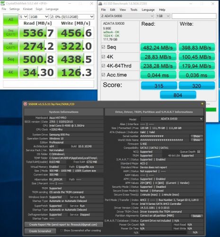Click the yellow icon at SSDOK title bar right
The image size is (220, 237).
pos(202,104)
